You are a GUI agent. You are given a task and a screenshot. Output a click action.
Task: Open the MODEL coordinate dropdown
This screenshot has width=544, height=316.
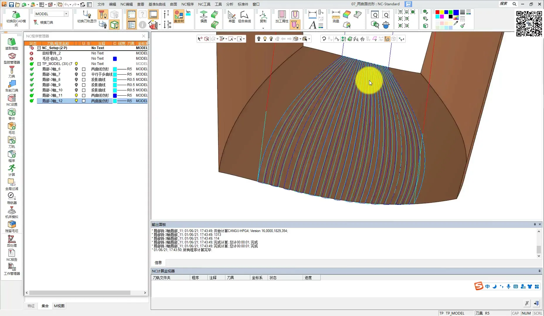tap(66, 14)
